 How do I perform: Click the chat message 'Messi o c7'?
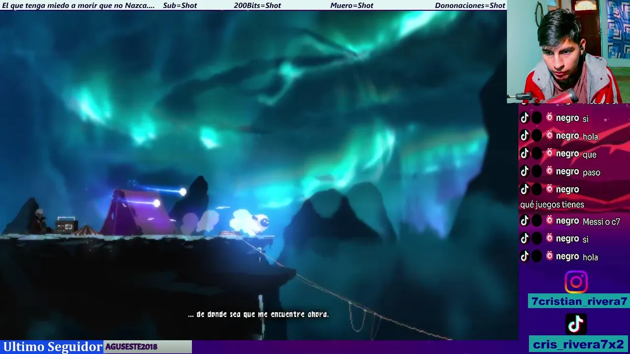pos(601,222)
